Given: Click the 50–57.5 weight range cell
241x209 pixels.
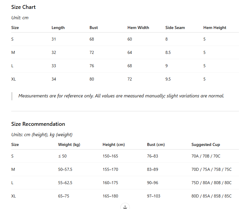Looking at the screenshot, I should (x=65, y=169).
